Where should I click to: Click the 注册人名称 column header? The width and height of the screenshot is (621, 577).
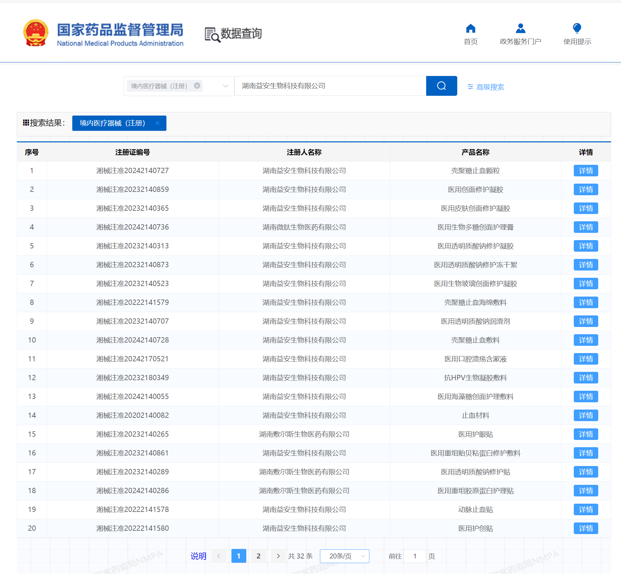(304, 152)
